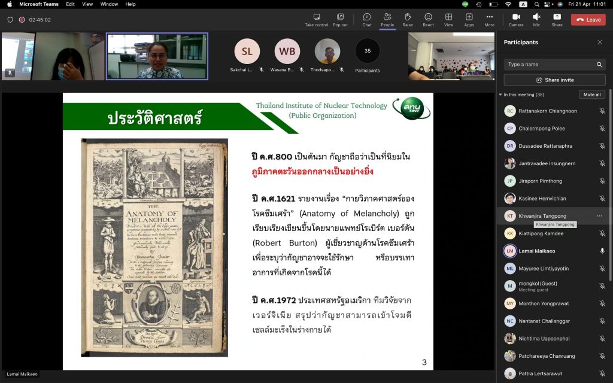This screenshot has height=383, width=613.
Task: Click Monthon Yongprawat's muted mic icon
Action: tap(602, 303)
